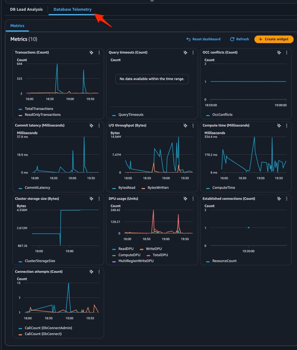Click sparkle icon on Compute time widget
The image size is (297, 350).
(x=279, y=125)
